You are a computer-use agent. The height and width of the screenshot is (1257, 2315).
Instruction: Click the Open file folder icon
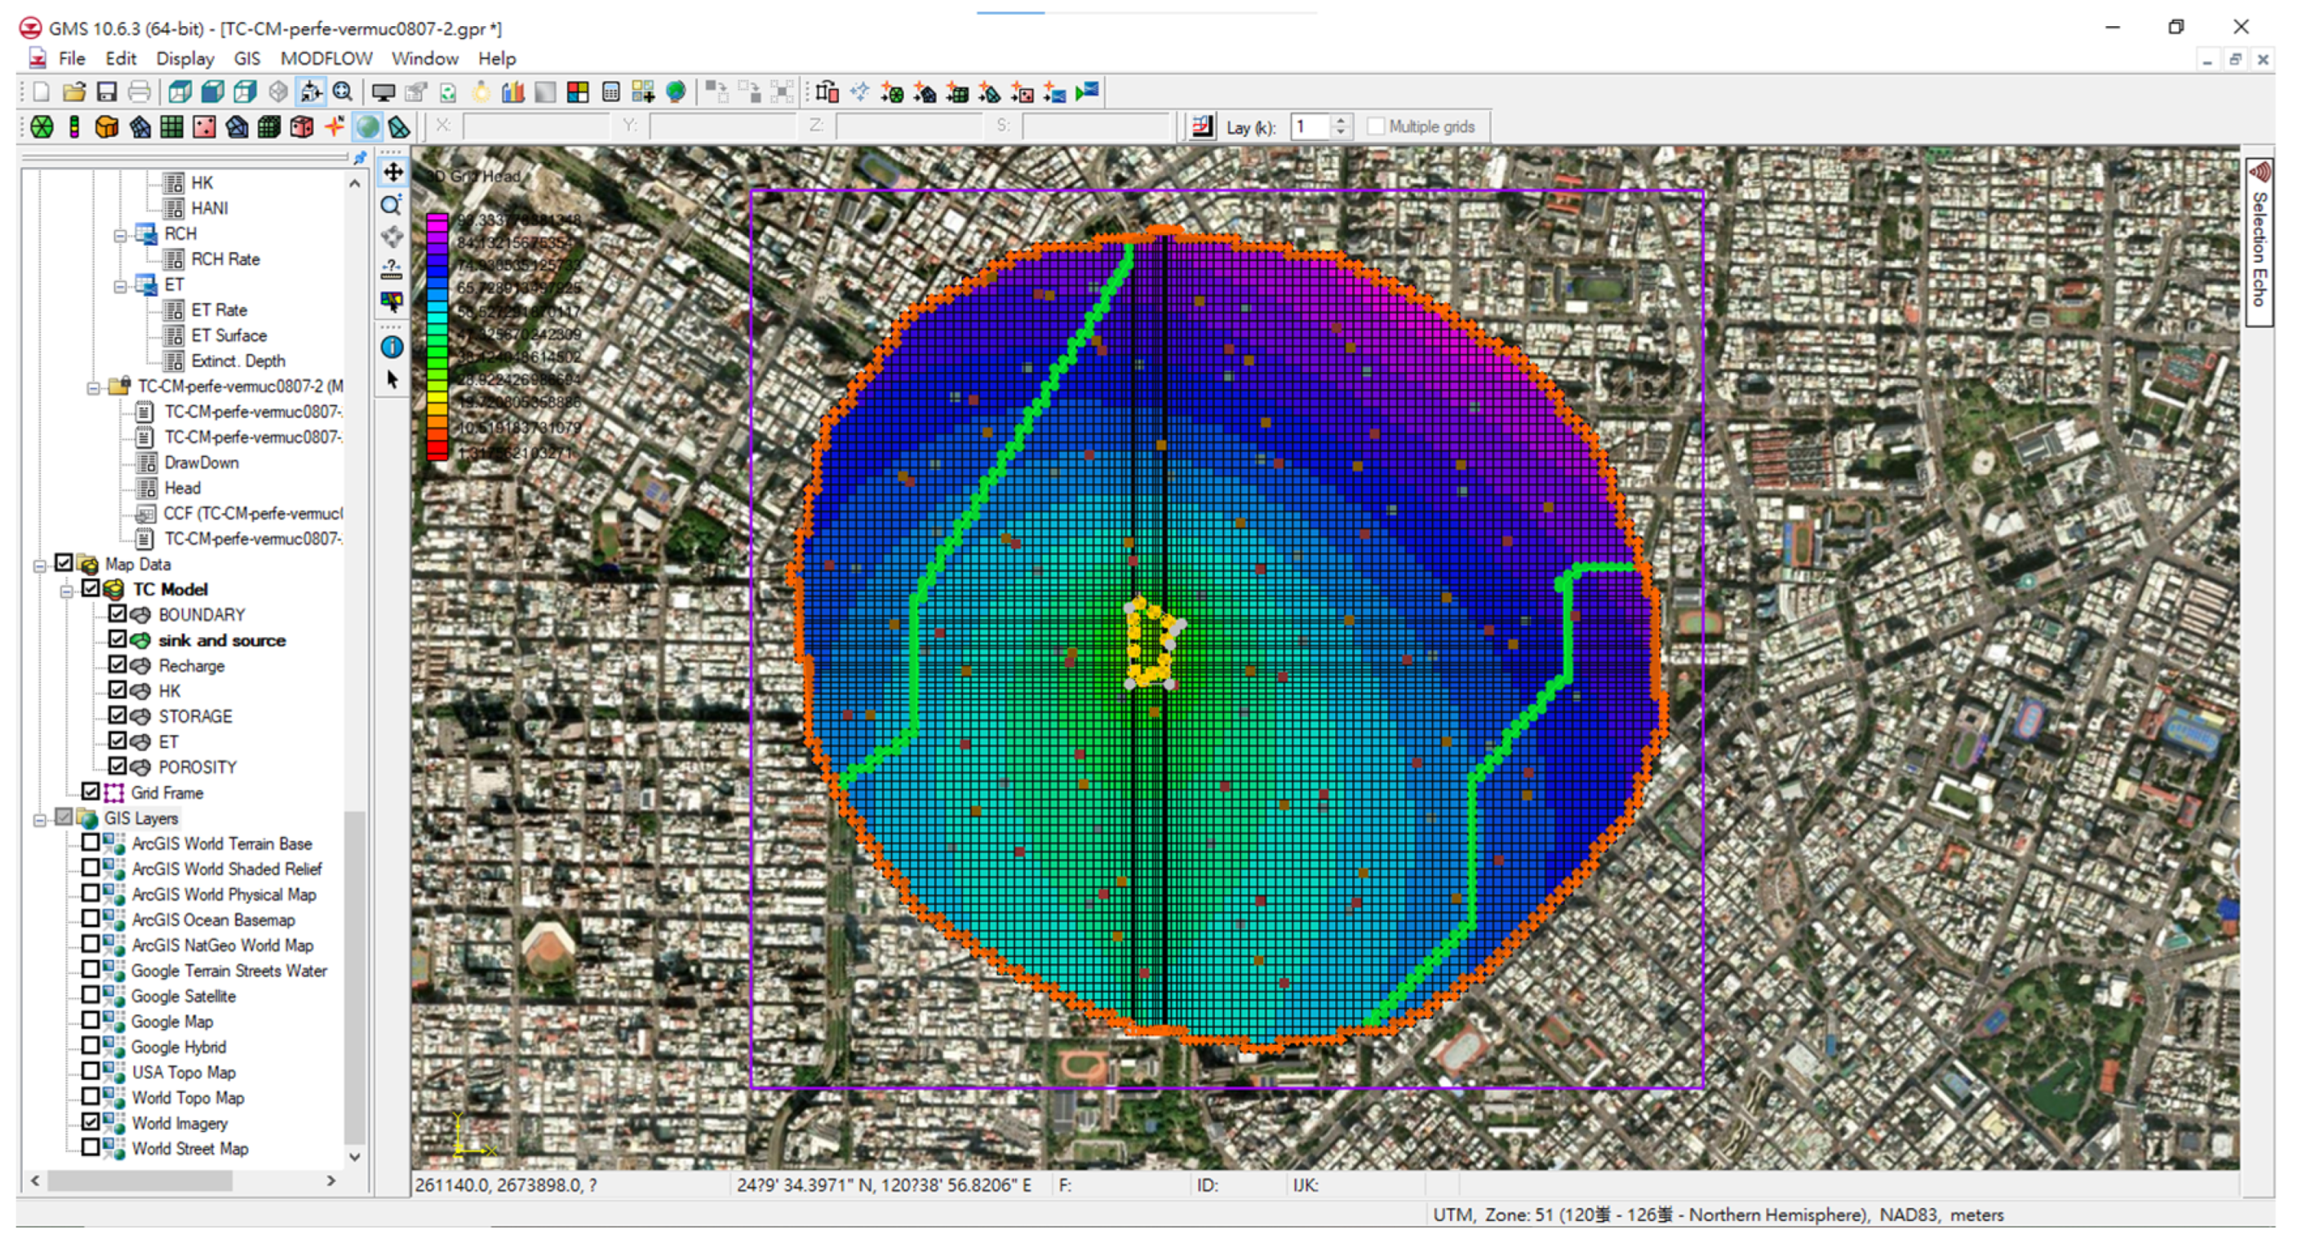coord(74,91)
